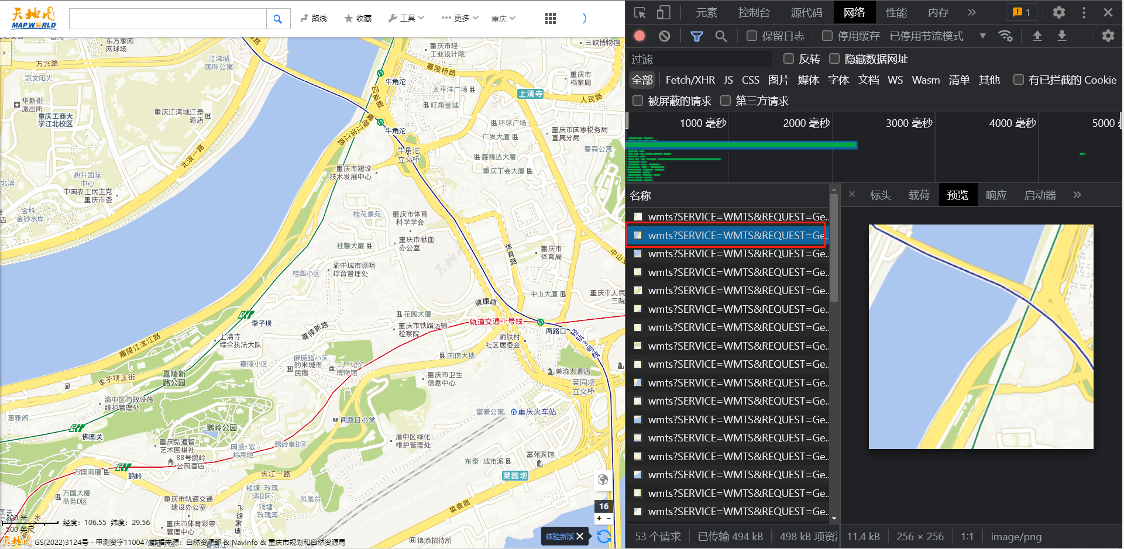Open network conditions wifi icon

[x=1005, y=36]
